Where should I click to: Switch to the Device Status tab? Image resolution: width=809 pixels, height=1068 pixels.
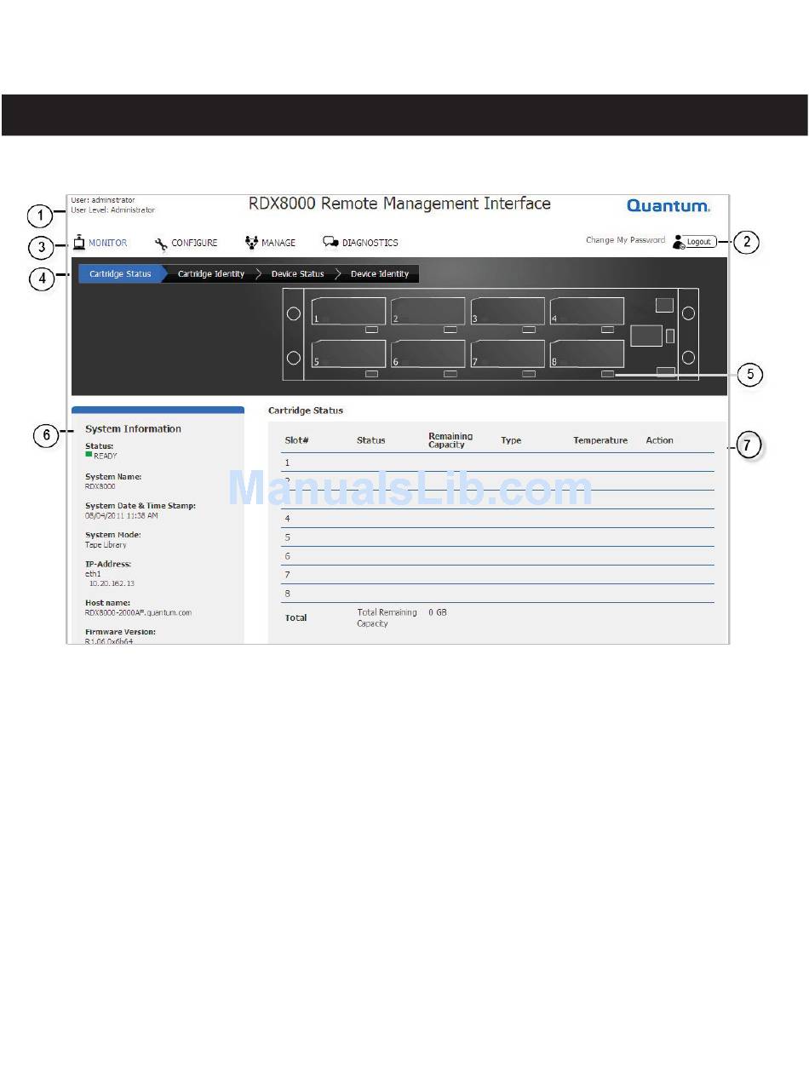pos(297,274)
